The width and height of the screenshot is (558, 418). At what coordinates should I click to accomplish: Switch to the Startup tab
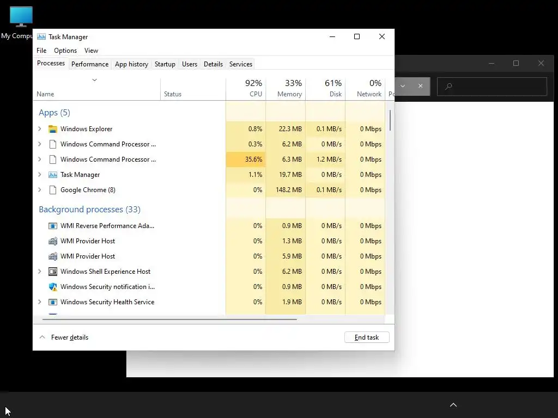[x=165, y=64]
